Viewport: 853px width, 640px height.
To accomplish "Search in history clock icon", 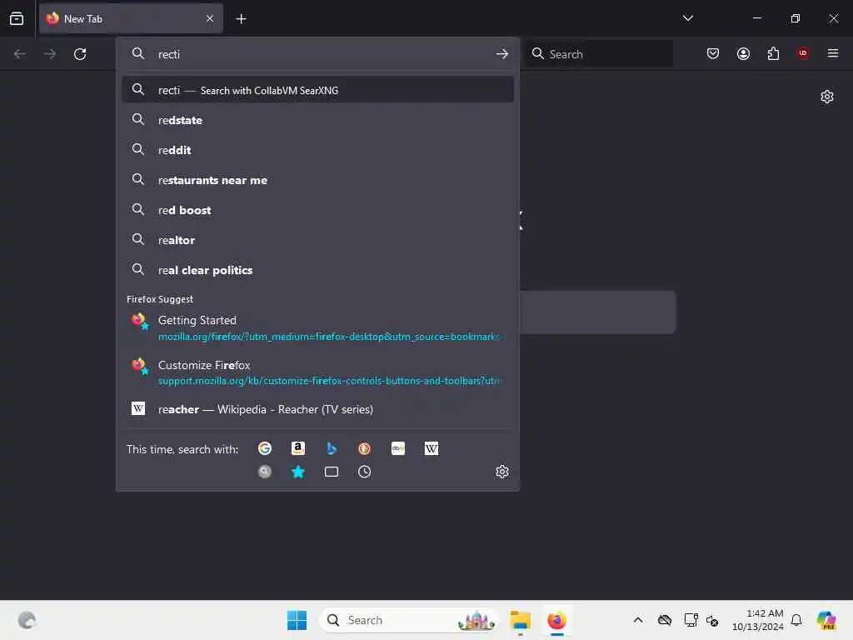I will pyautogui.click(x=365, y=472).
